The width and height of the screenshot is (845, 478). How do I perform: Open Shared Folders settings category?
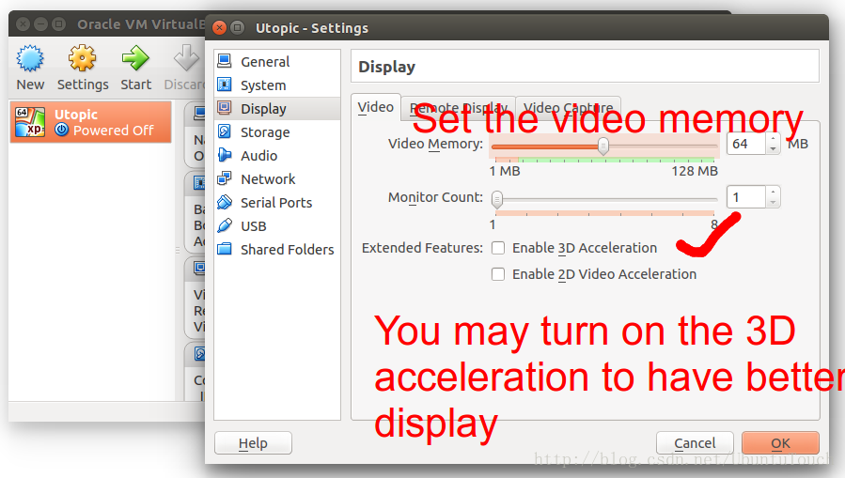(277, 249)
